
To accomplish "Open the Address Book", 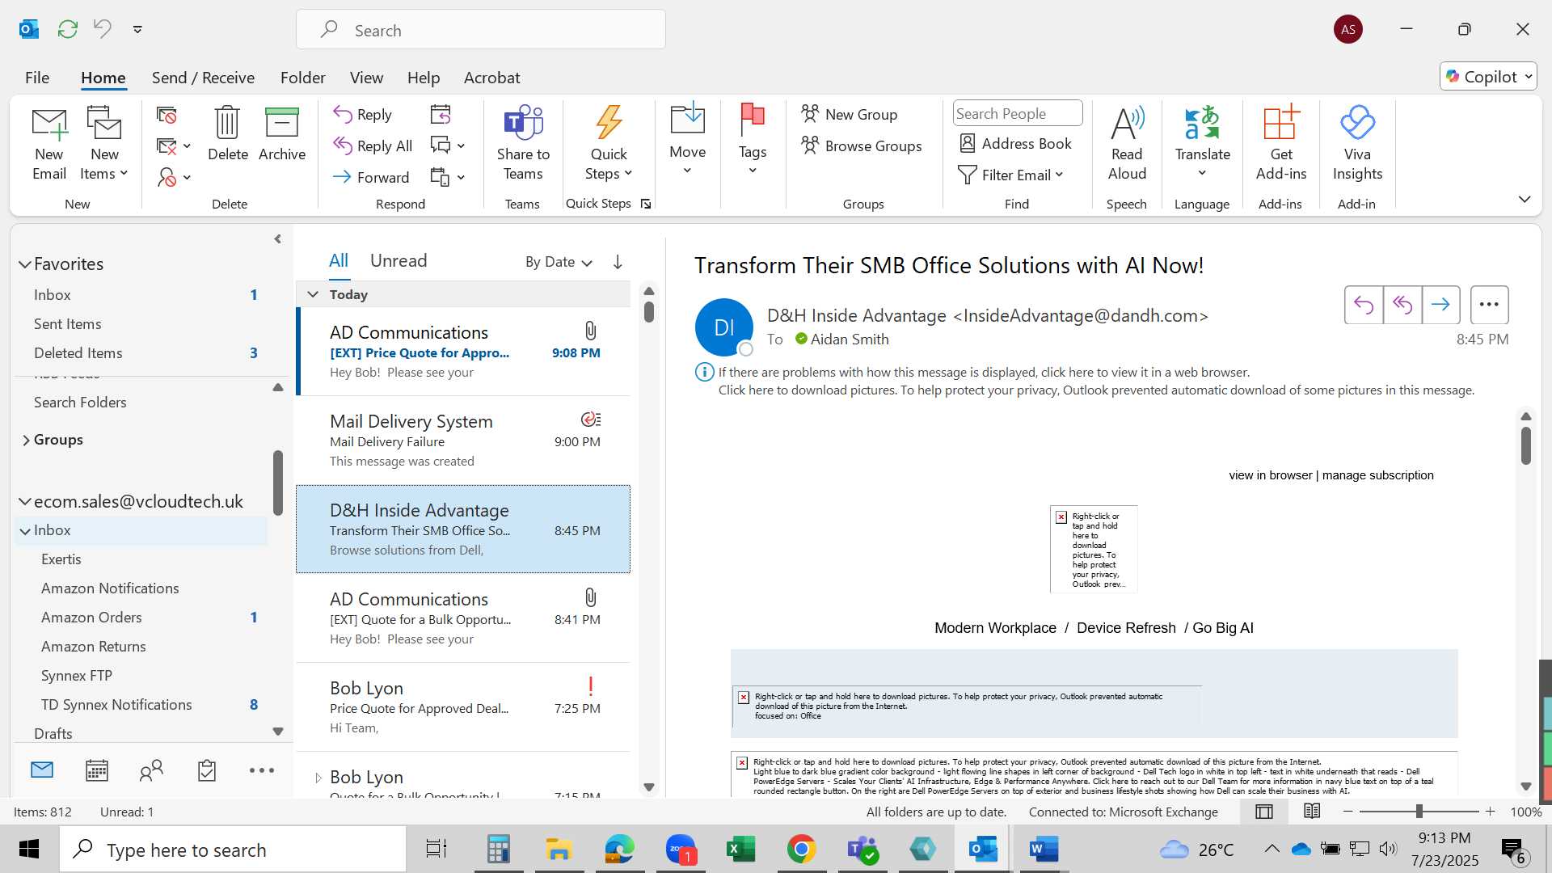I will [1015, 144].
